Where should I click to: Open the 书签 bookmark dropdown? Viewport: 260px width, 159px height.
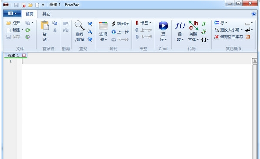pyautogui.click(x=143, y=23)
